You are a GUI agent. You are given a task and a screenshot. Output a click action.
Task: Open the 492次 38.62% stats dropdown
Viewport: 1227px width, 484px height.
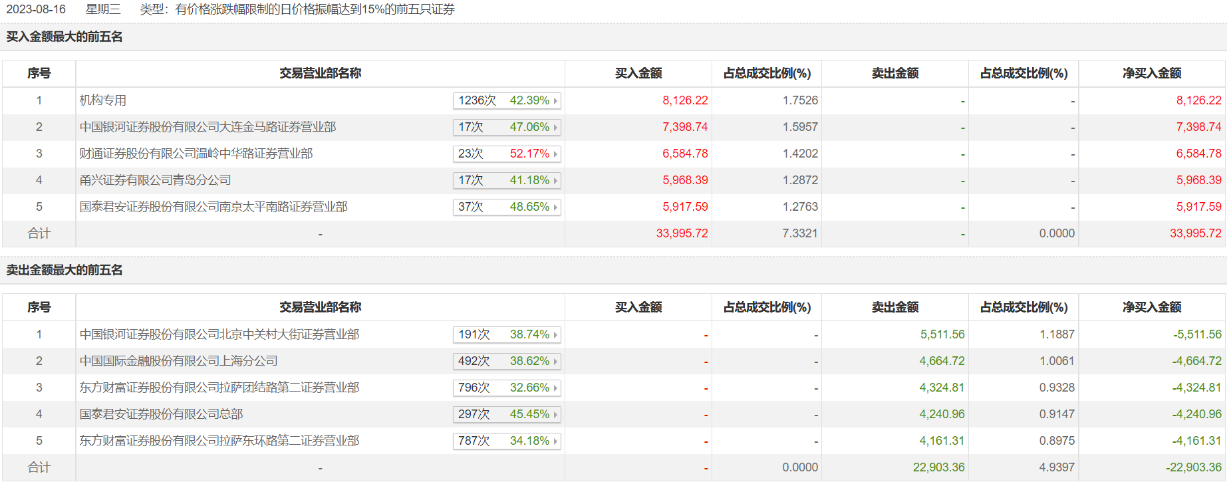click(x=507, y=361)
